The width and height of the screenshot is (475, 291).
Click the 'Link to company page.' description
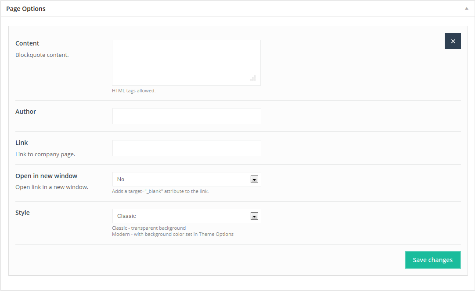(45, 154)
